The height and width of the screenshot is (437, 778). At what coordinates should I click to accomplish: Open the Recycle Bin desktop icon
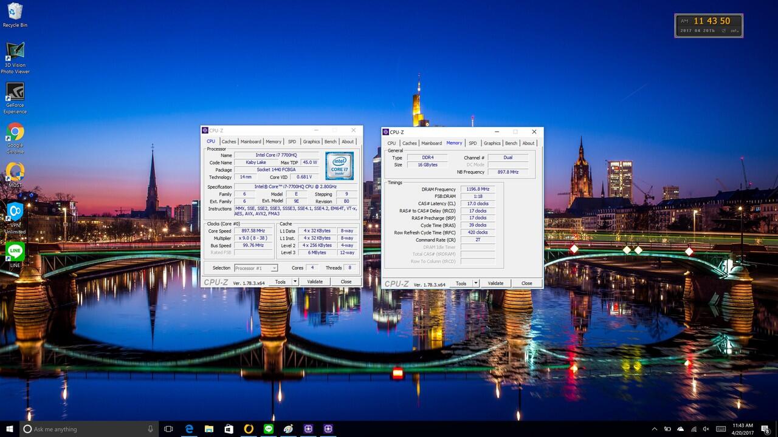(15, 15)
